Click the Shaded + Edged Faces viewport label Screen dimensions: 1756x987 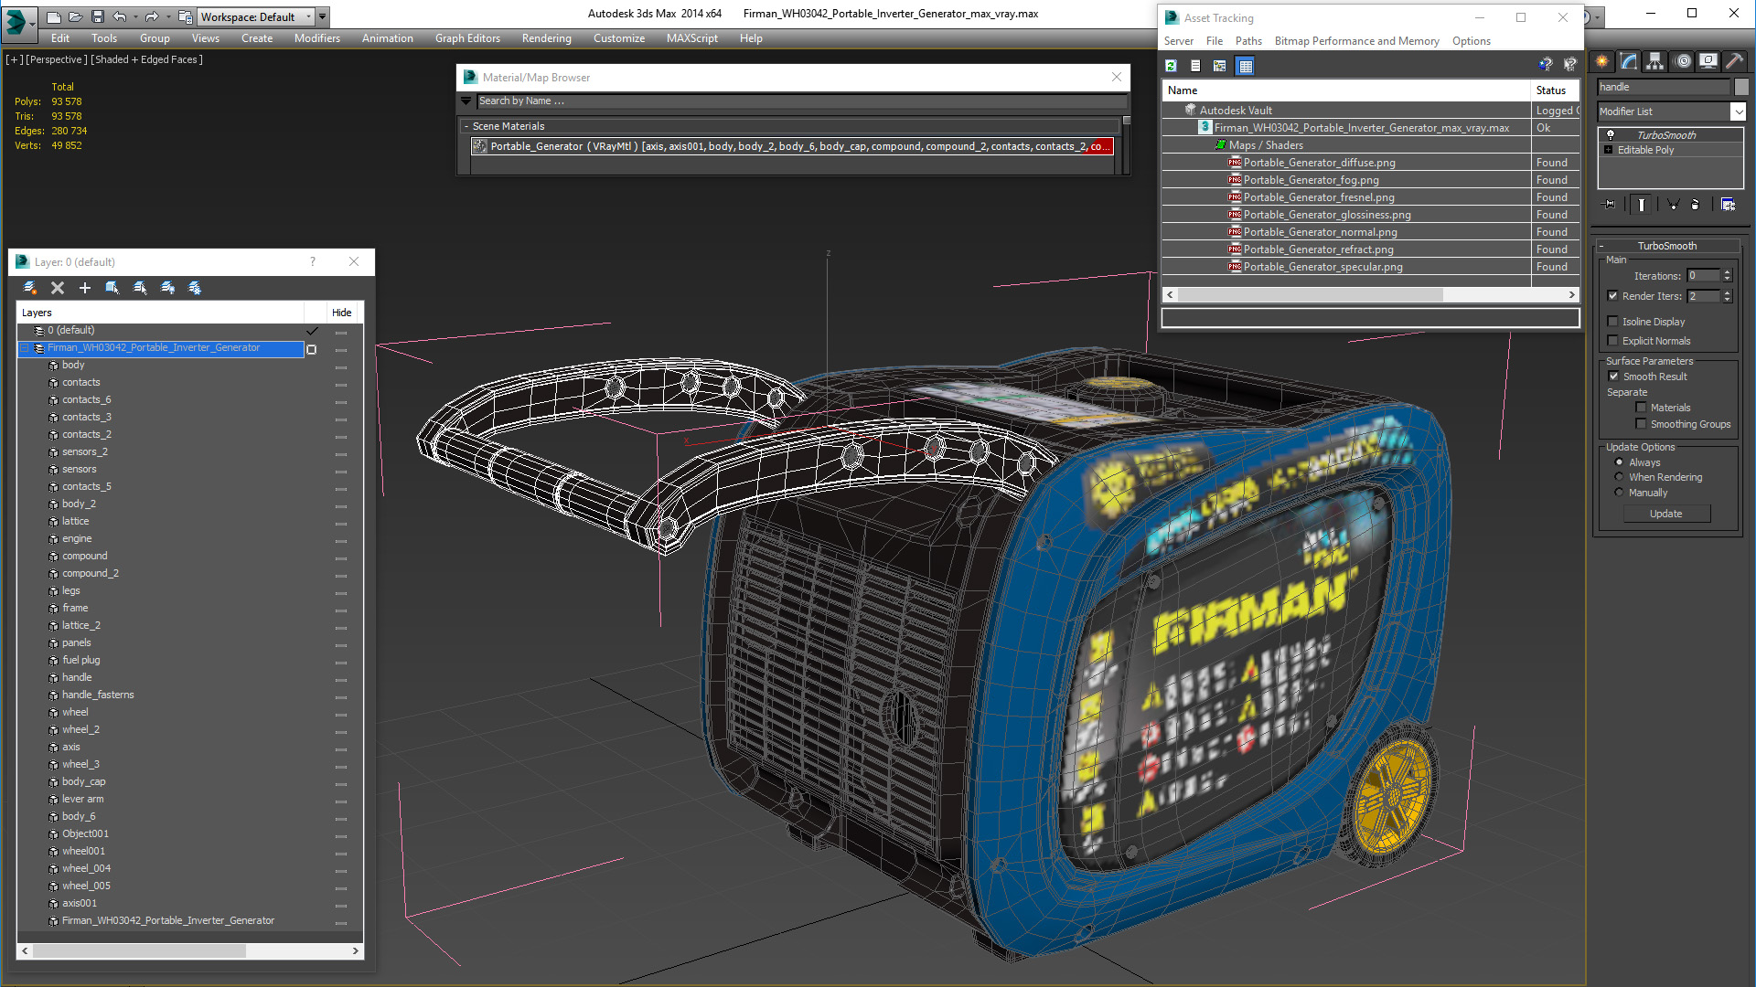(146, 59)
